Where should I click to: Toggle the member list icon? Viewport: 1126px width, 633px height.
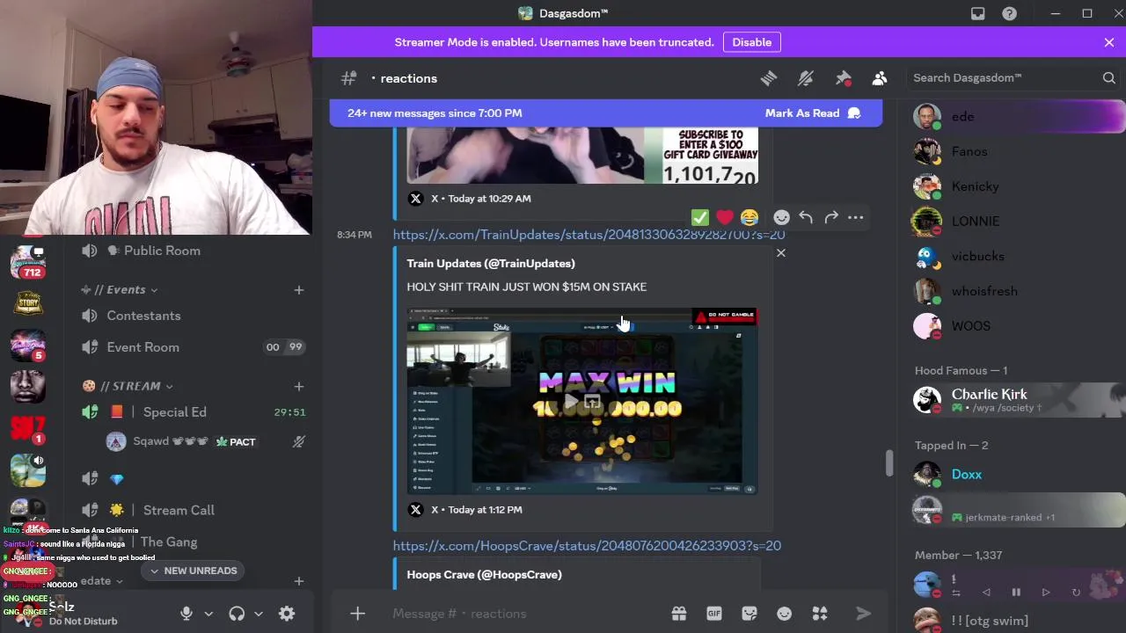(x=880, y=78)
